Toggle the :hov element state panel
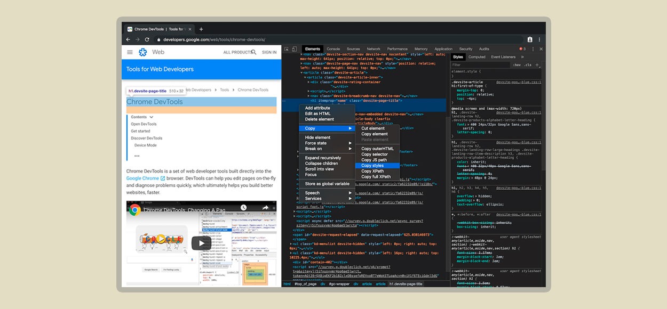This screenshot has height=309, width=667. [517, 65]
